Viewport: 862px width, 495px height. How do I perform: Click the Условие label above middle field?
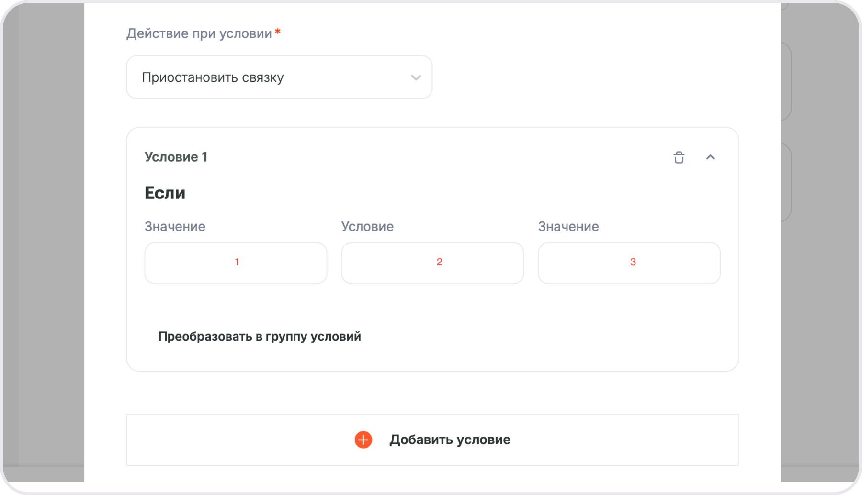[367, 227]
